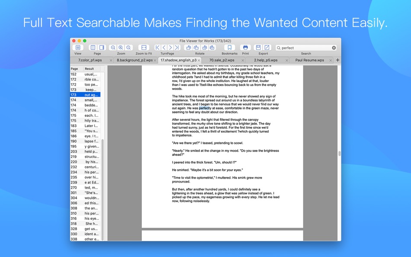This screenshot has width=411, height=257.
Task: Close the 2.help_p5.wps tab
Action: click(287, 60)
